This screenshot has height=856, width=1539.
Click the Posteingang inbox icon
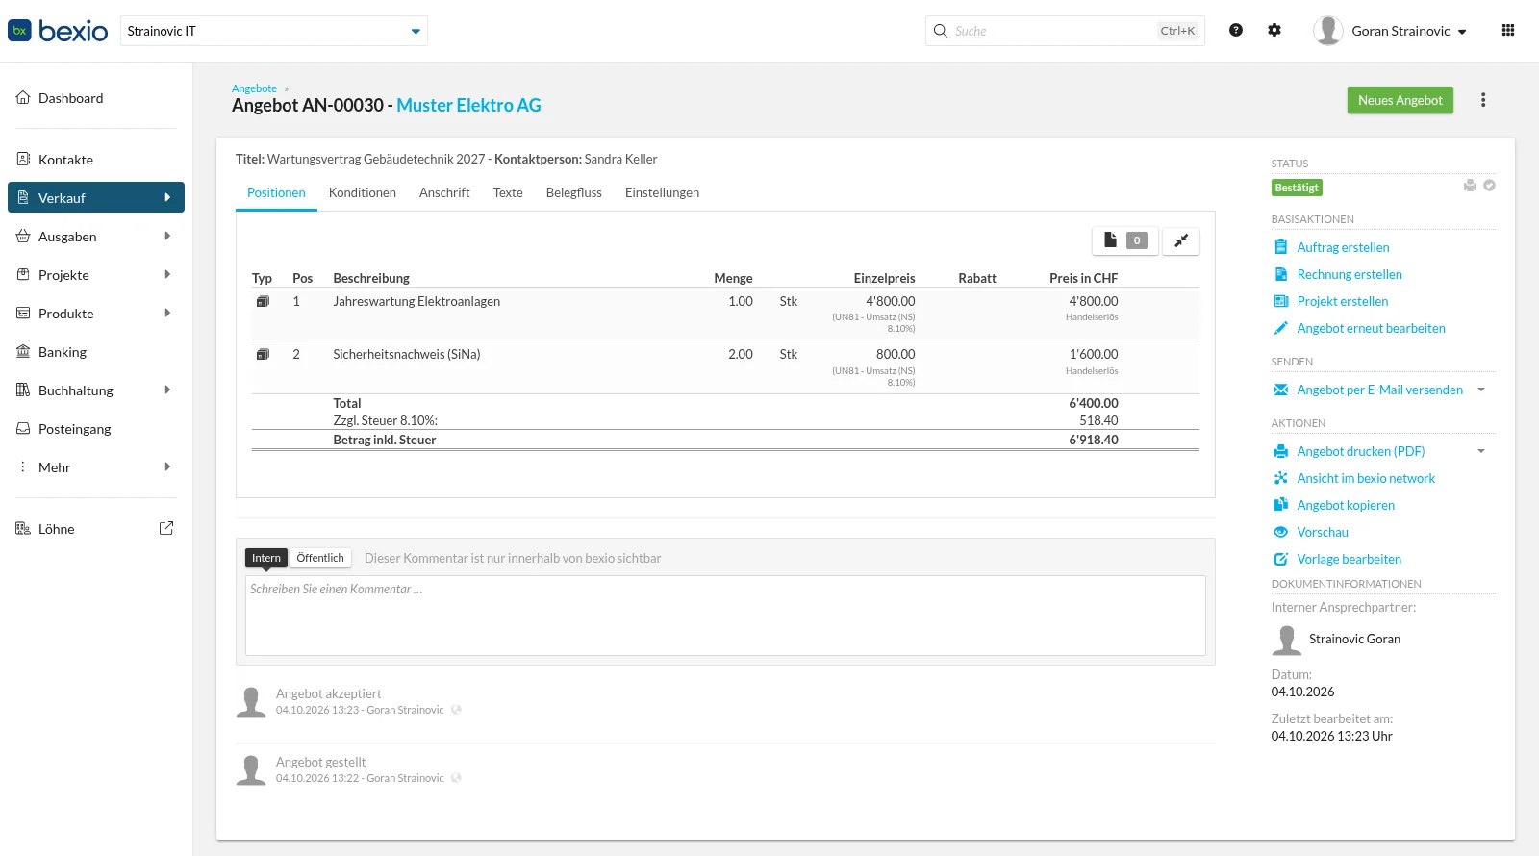point(23,428)
